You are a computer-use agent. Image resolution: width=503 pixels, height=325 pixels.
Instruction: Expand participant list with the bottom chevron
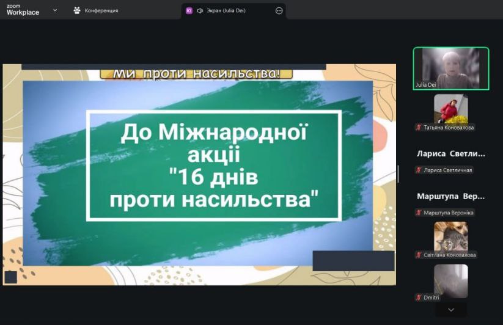pyautogui.click(x=451, y=310)
